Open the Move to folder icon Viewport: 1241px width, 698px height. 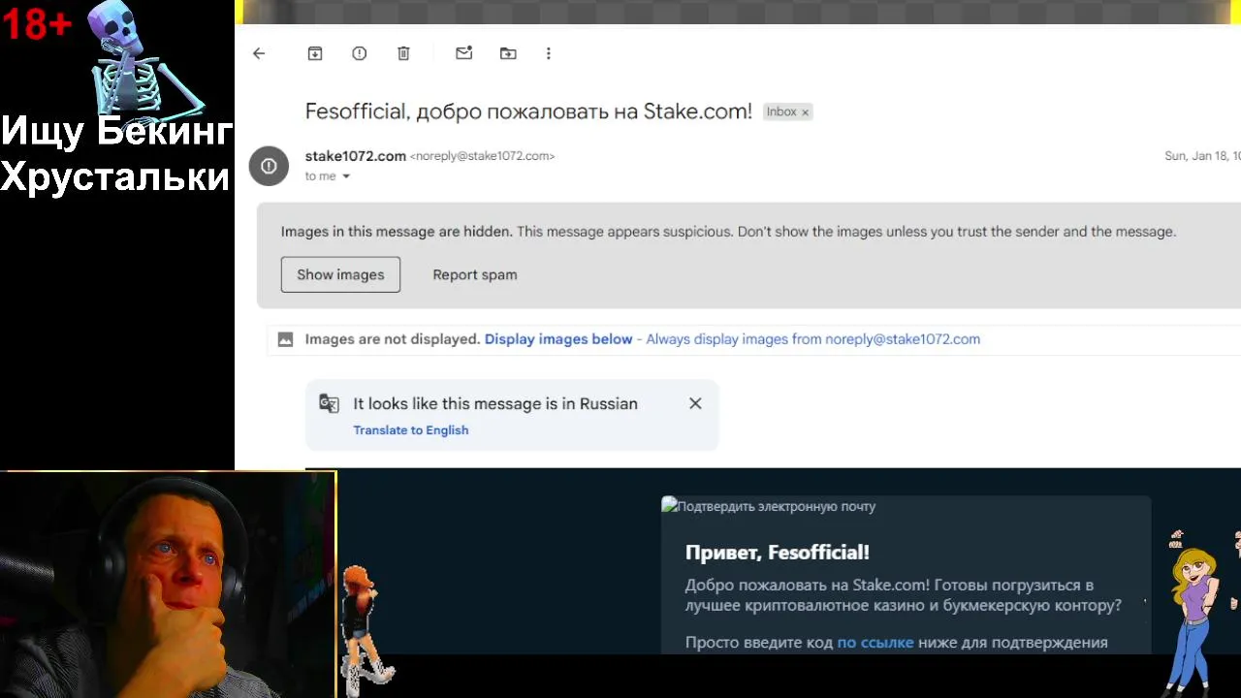(508, 53)
